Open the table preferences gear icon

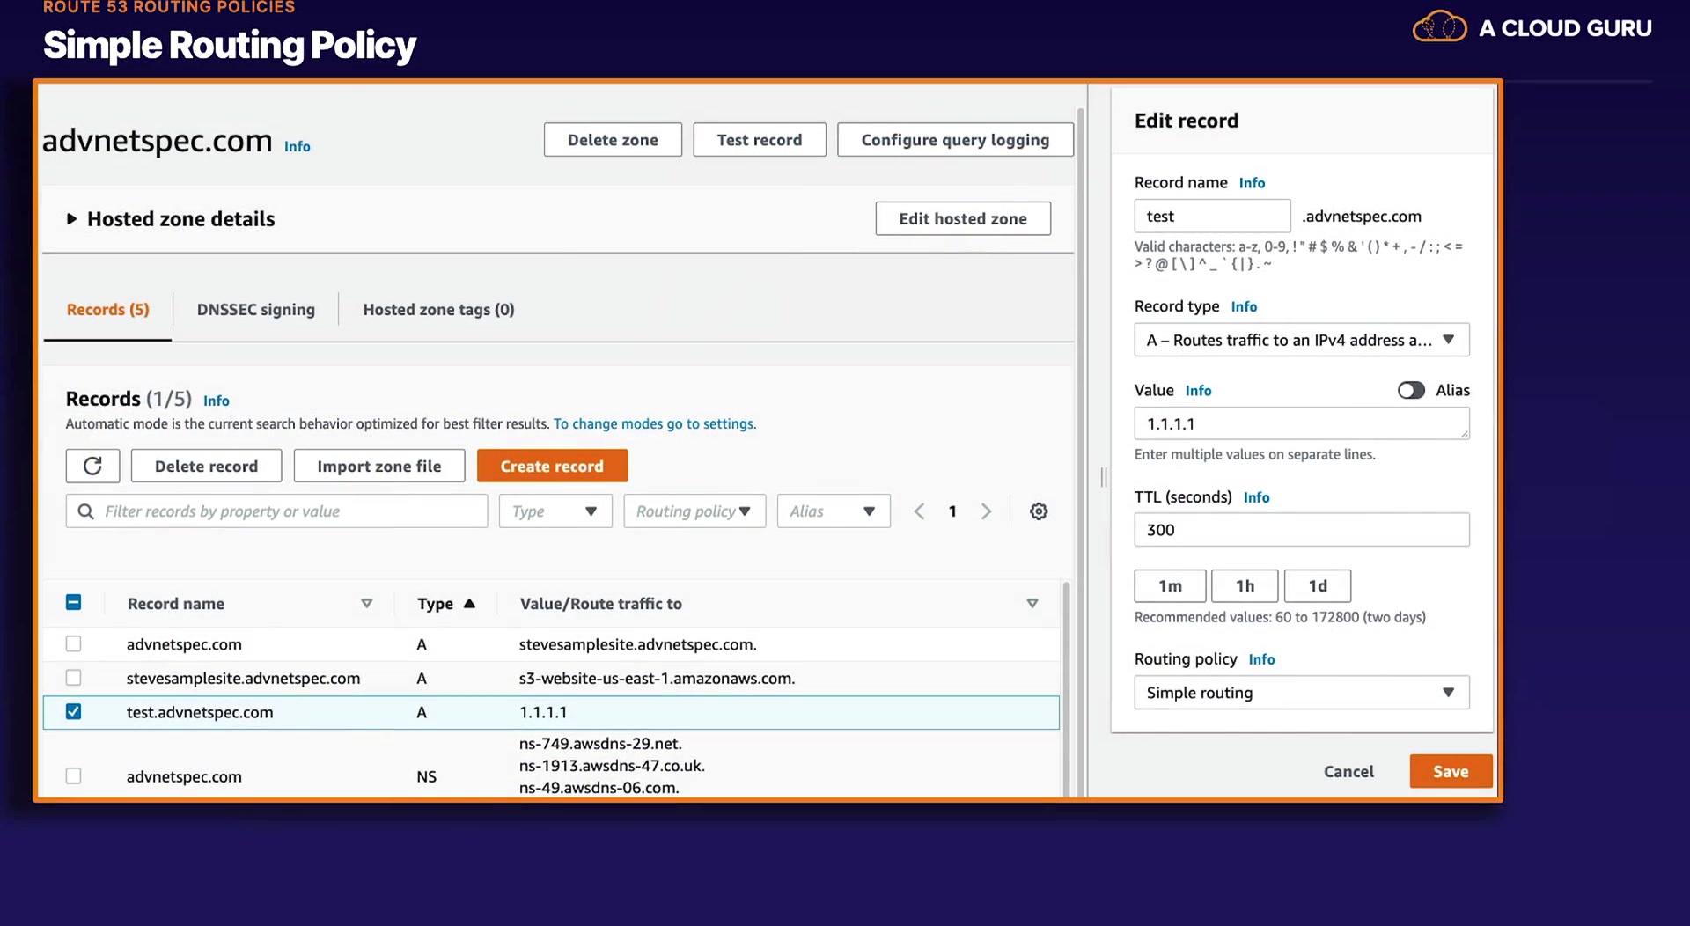[x=1039, y=511]
